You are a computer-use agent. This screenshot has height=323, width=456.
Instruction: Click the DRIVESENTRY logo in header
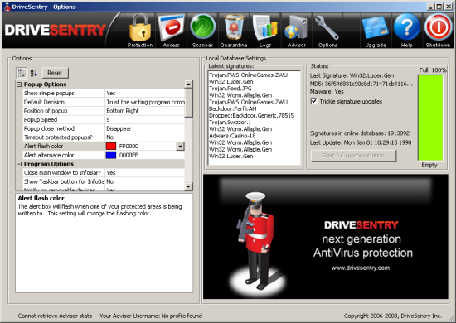pos(56,30)
